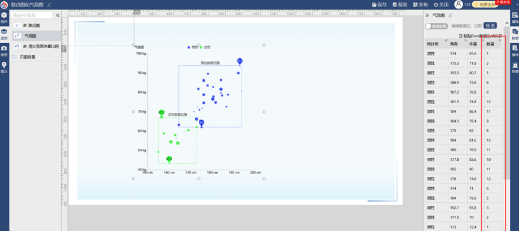Click the height cell 186.5

pos(458,82)
